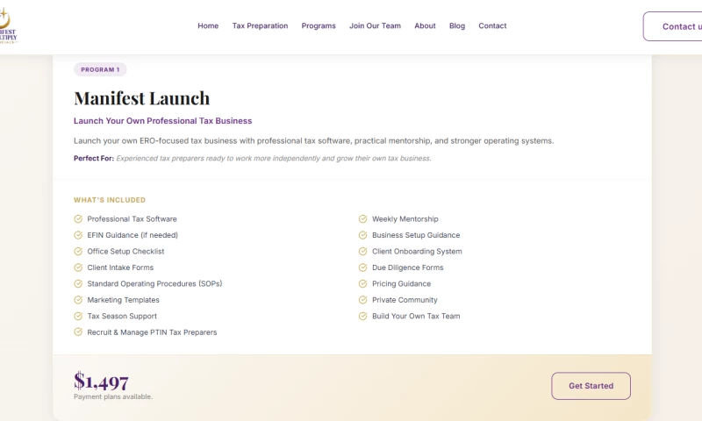Viewport: 702px width, 421px height.
Task: Click the 'Perfect For:' label
Action: 94,159
